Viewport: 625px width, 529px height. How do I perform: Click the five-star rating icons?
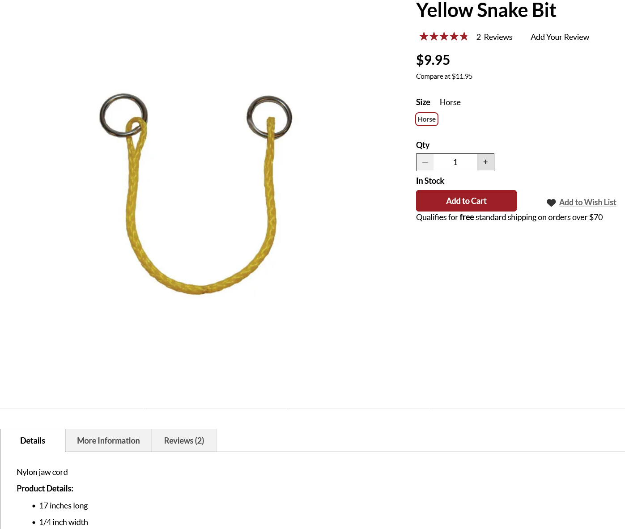[443, 37]
